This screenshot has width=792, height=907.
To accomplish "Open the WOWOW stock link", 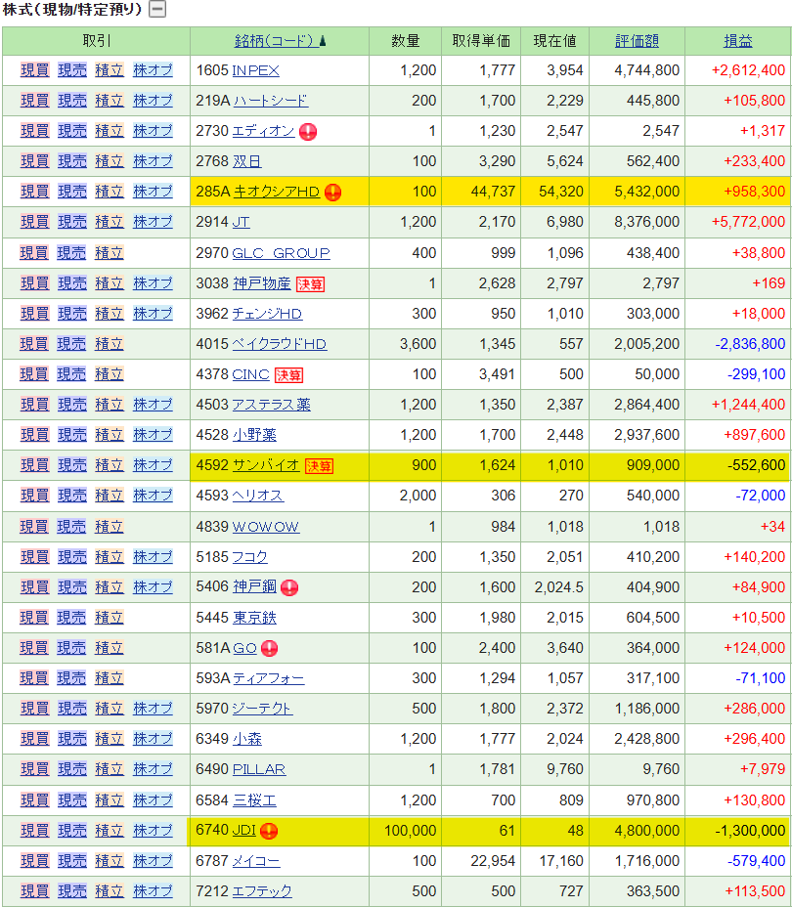I will coord(266,527).
